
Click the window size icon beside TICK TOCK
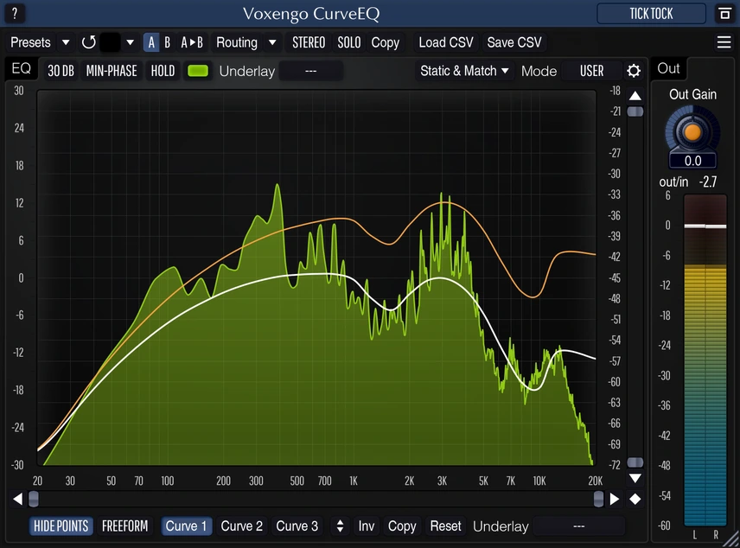tap(724, 13)
